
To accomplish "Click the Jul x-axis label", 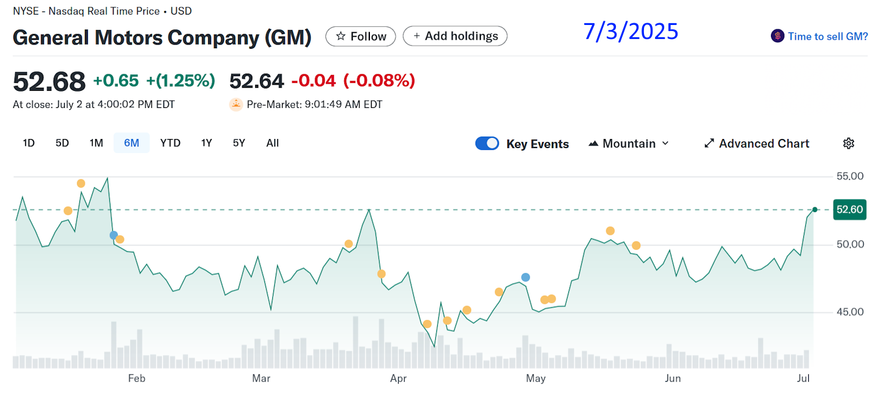I will (803, 379).
